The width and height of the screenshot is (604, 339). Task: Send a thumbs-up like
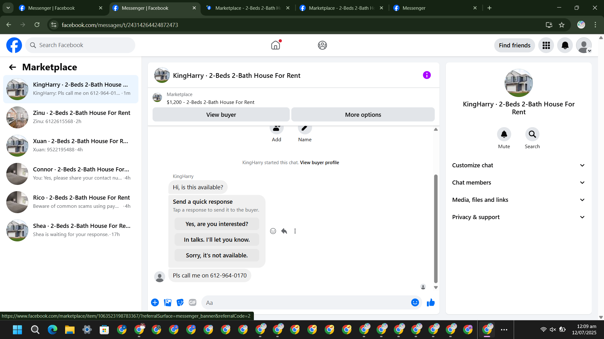coord(431,302)
